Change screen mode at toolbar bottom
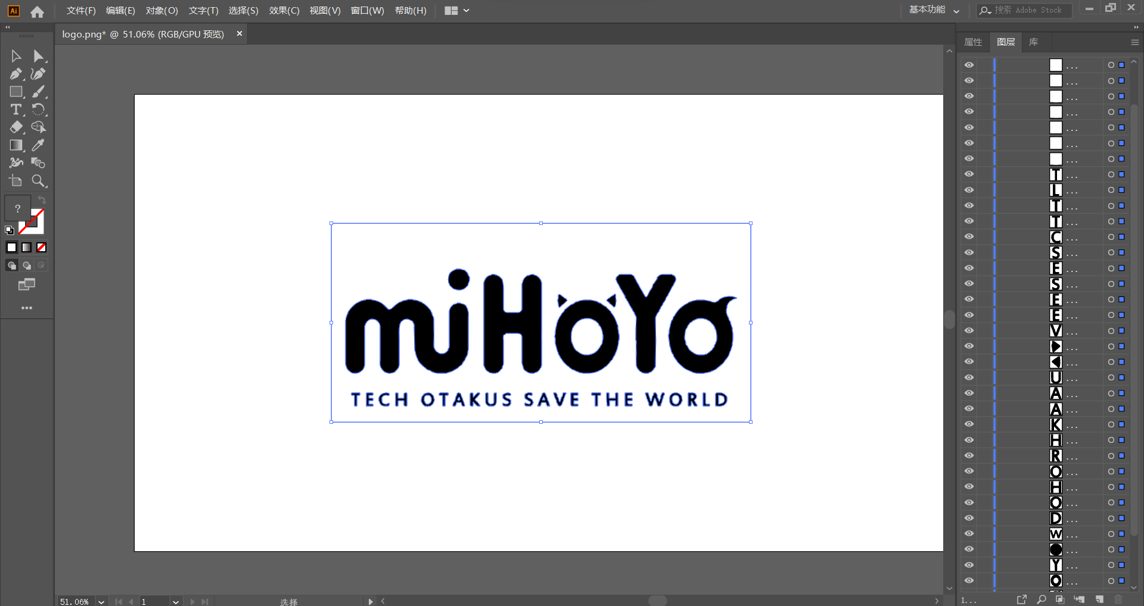 pyautogui.click(x=27, y=285)
